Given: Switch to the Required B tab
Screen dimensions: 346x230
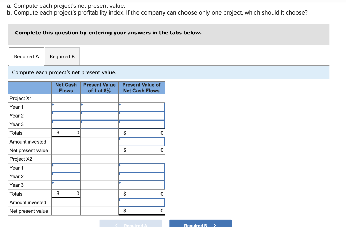Looking at the screenshot, I should [62, 56].
